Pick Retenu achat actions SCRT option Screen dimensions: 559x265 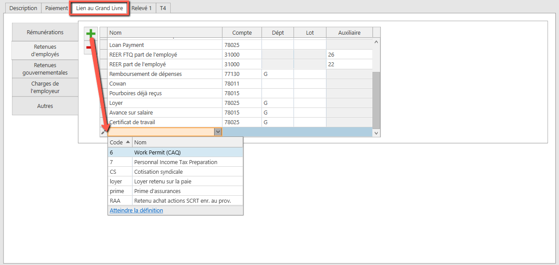[176, 201]
